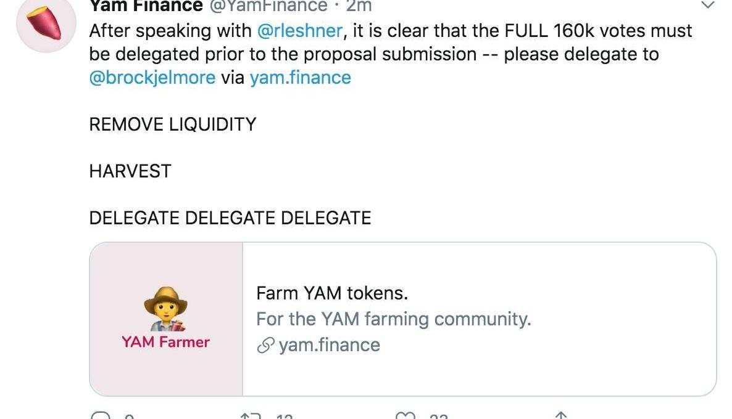Retweet this Yam Finance tweet
Viewport: 732px width, 419px height.
tap(251, 415)
